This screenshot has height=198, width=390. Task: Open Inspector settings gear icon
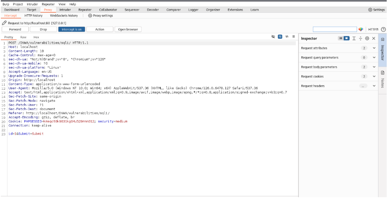coord(367,38)
